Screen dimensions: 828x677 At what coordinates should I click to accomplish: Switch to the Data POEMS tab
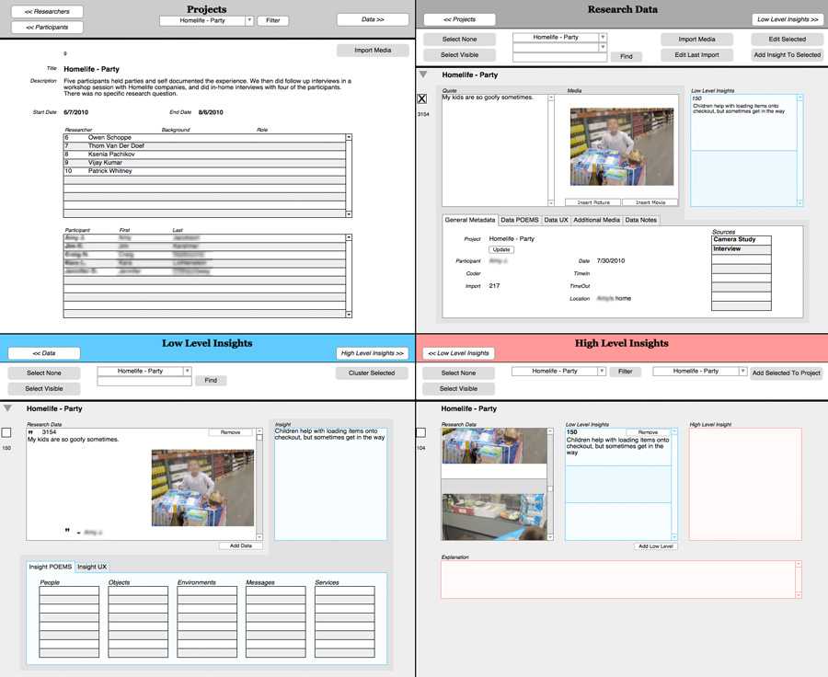(x=519, y=220)
